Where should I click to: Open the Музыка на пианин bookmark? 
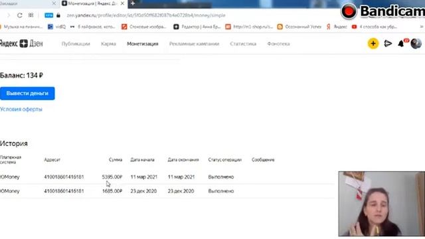pyautogui.click(x=21, y=27)
